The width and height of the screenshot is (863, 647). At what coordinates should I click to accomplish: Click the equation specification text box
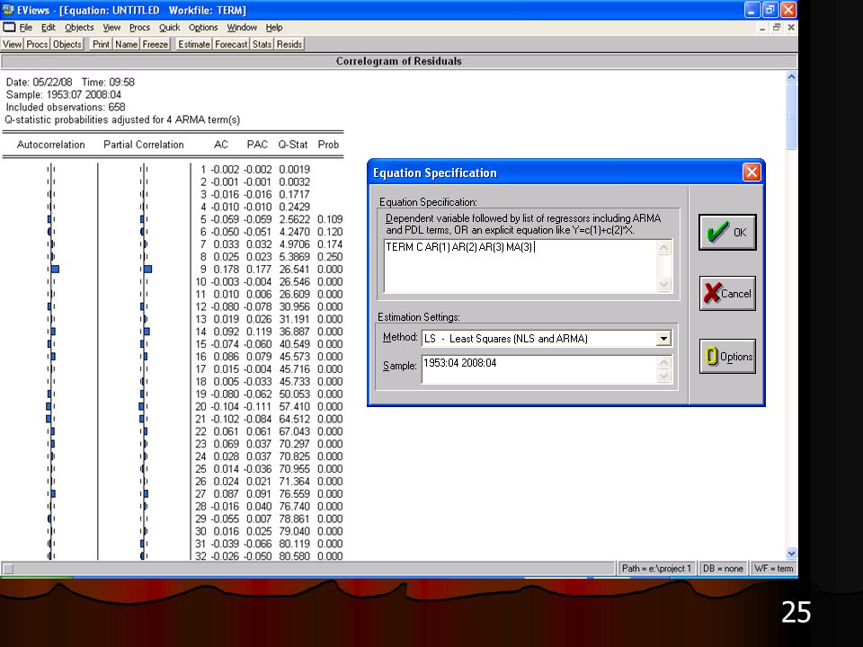[x=520, y=266]
